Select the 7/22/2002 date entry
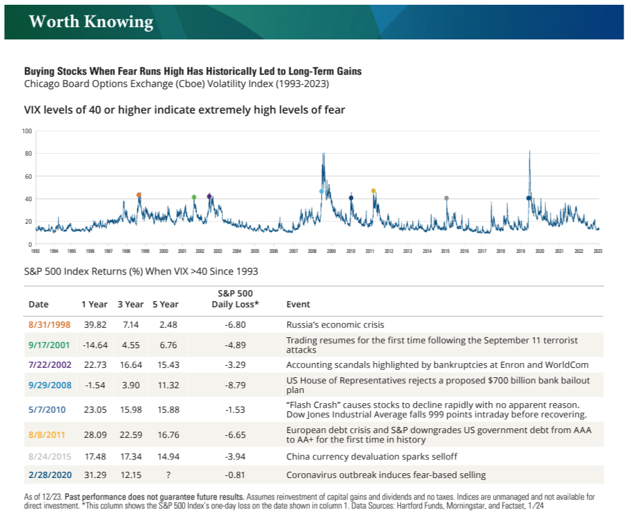This screenshot has width=629, height=514. pyautogui.click(x=50, y=365)
